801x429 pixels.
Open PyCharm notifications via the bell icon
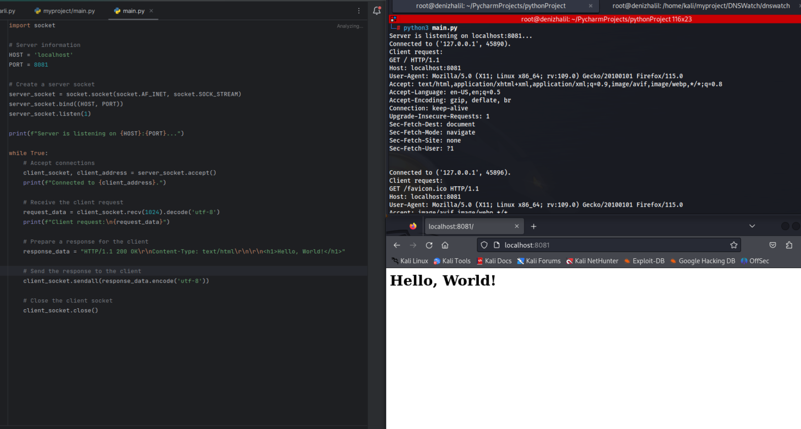point(377,10)
